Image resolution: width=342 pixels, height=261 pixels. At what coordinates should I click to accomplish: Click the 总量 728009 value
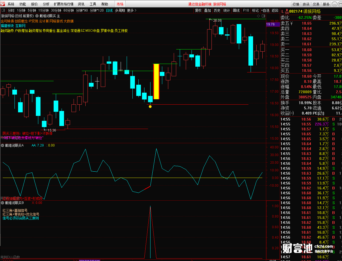pyautogui.click(x=305, y=92)
